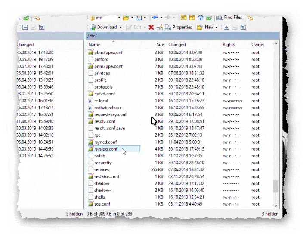This screenshot has height=234, width=303.
Task: Click the New button
Action: (205, 27)
